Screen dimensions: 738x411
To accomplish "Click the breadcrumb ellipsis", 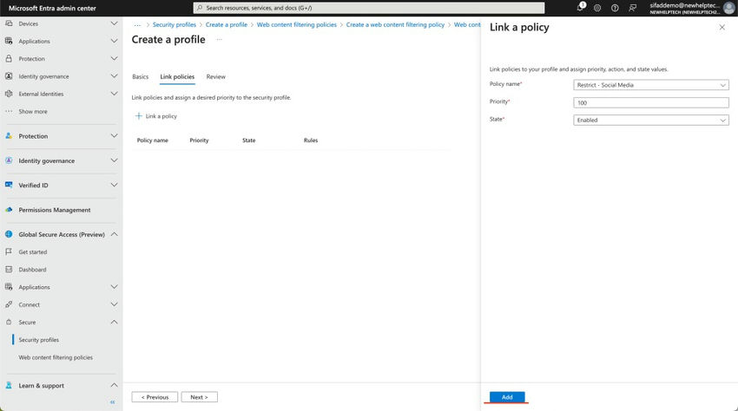I will pos(137,25).
